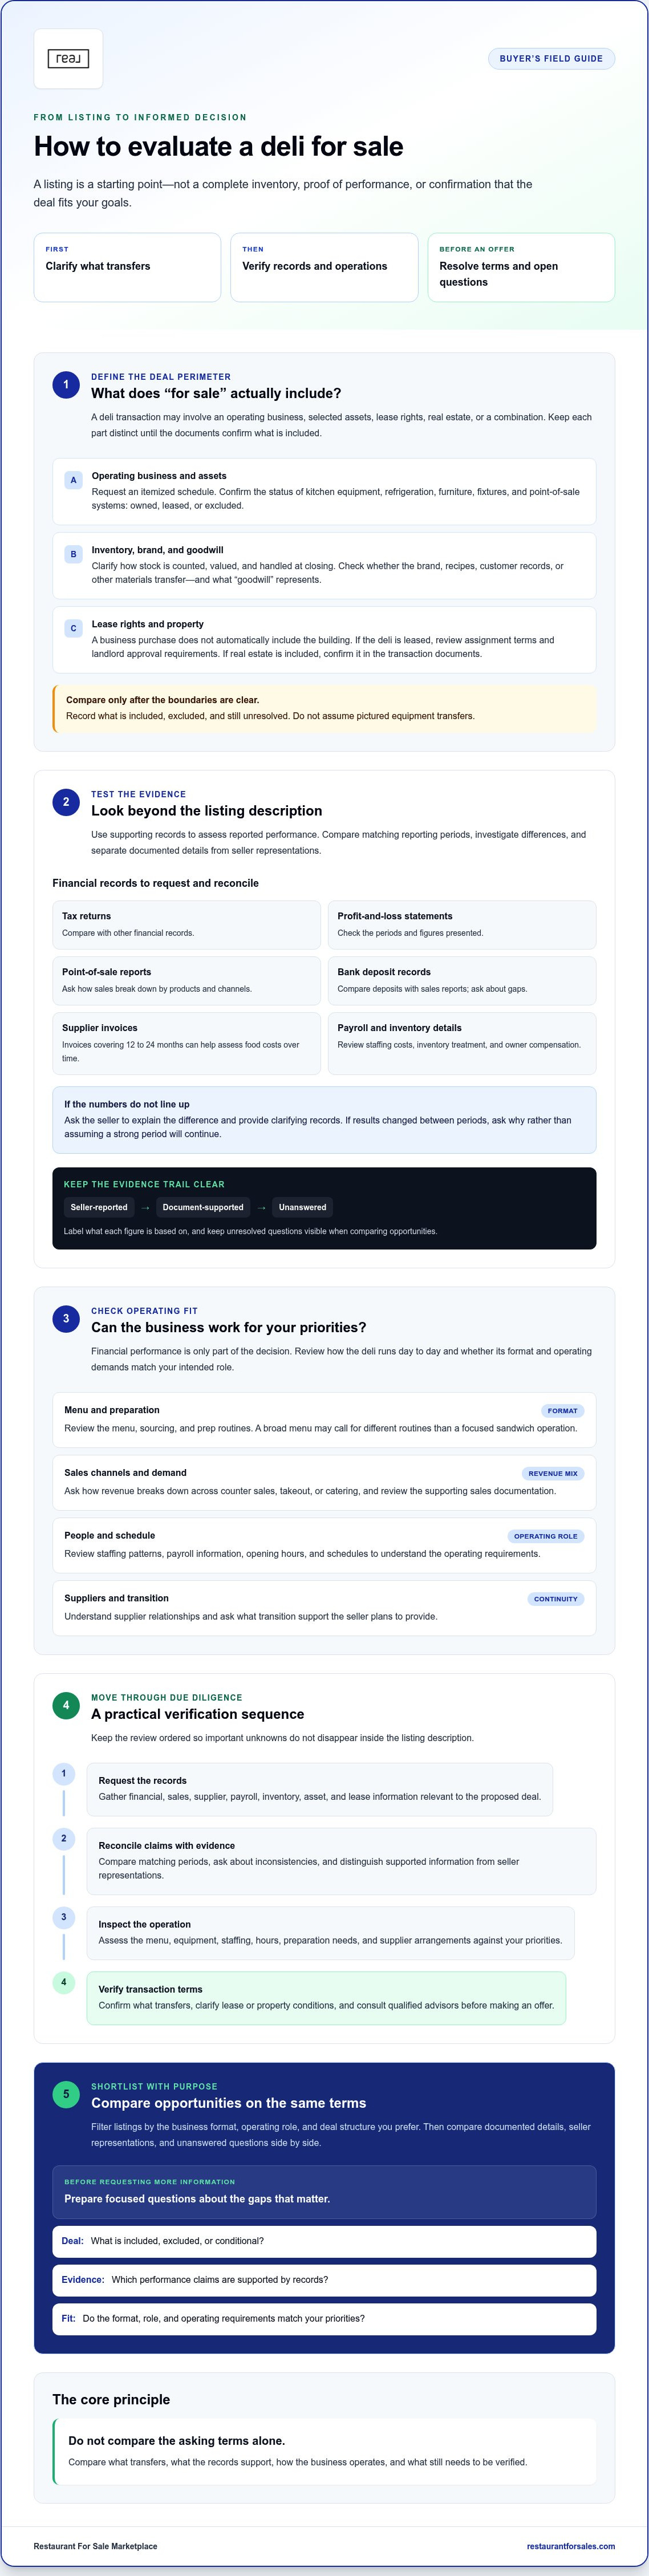
Task: Open the Tax returns record card
Action: click(x=186, y=925)
